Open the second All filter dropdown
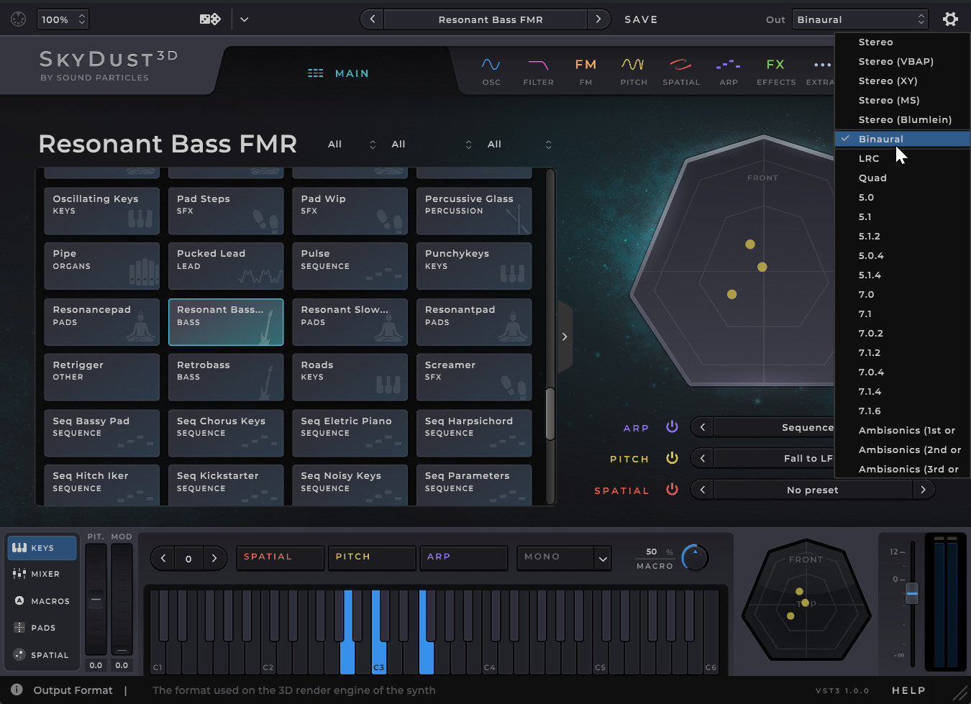 (x=432, y=144)
